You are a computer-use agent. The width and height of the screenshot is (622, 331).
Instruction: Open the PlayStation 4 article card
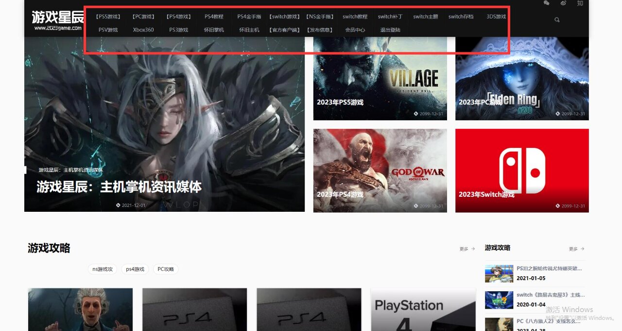click(x=423, y=310)
